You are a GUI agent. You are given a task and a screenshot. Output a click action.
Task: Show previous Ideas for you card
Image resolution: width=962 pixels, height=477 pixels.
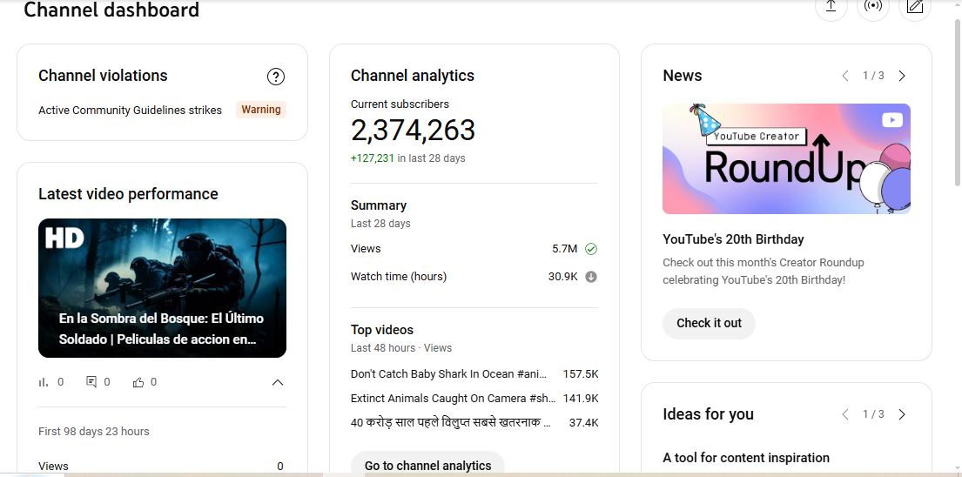click(845, 414)
